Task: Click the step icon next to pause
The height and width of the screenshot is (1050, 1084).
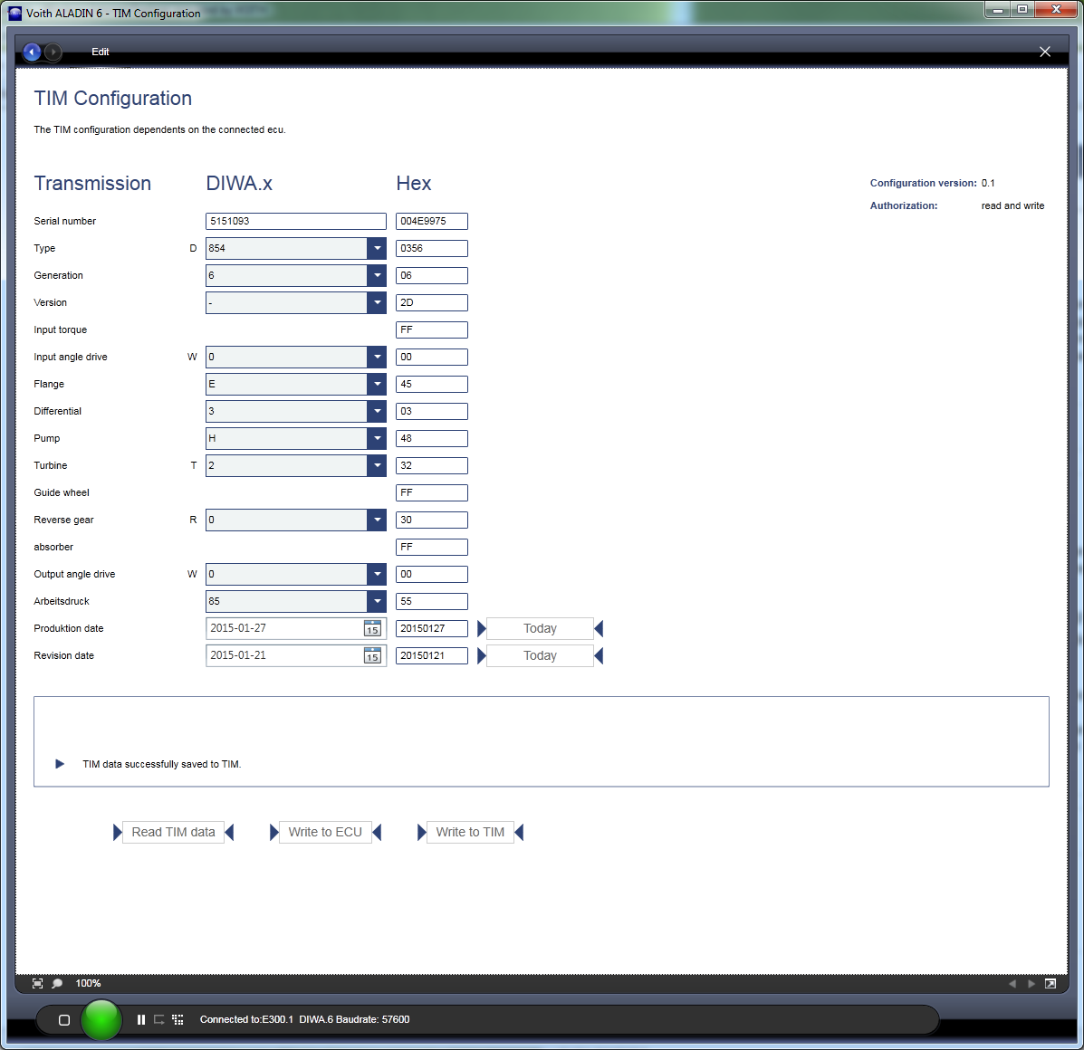Action: click(159, 1019)
